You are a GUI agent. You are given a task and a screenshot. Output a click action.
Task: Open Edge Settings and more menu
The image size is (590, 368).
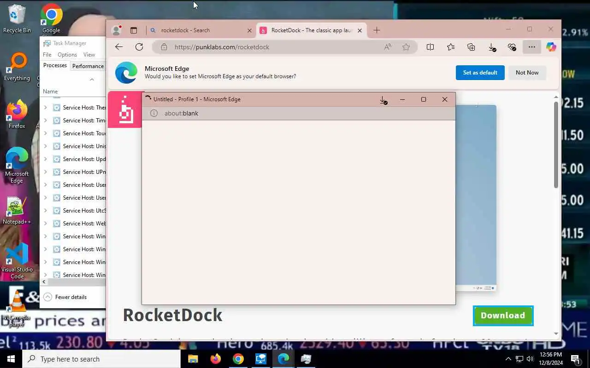(532, 47)
